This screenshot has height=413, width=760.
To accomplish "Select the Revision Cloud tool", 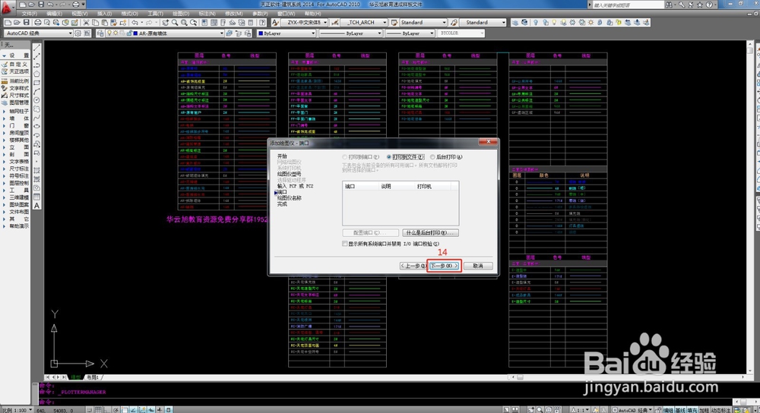I will click(x=36, y=109).
